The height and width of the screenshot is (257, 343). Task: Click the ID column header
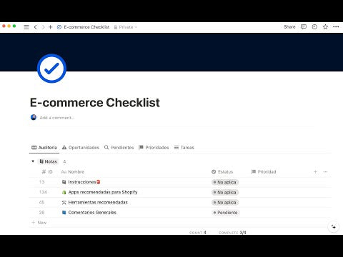coord(47,172)
